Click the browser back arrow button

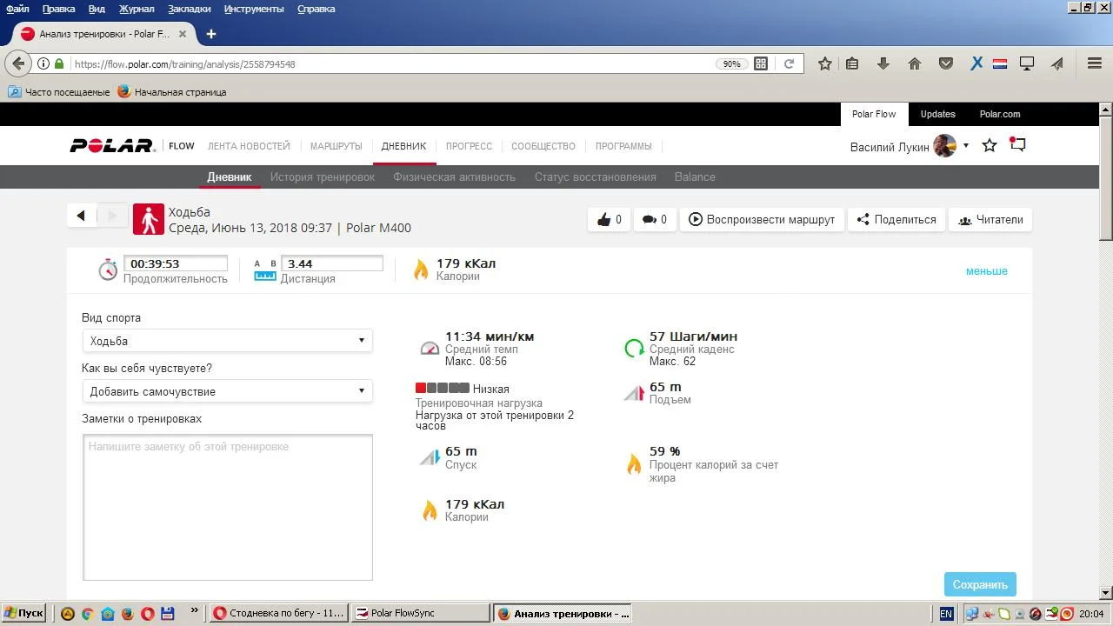coord(18,63)
